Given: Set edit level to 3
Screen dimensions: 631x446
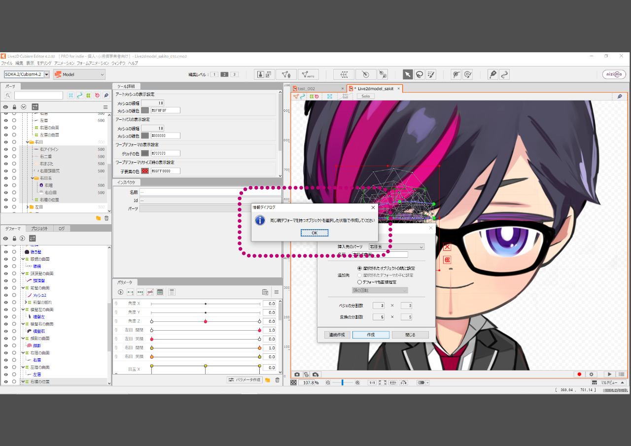Looking at the screenshot, I should coord(235,74).
